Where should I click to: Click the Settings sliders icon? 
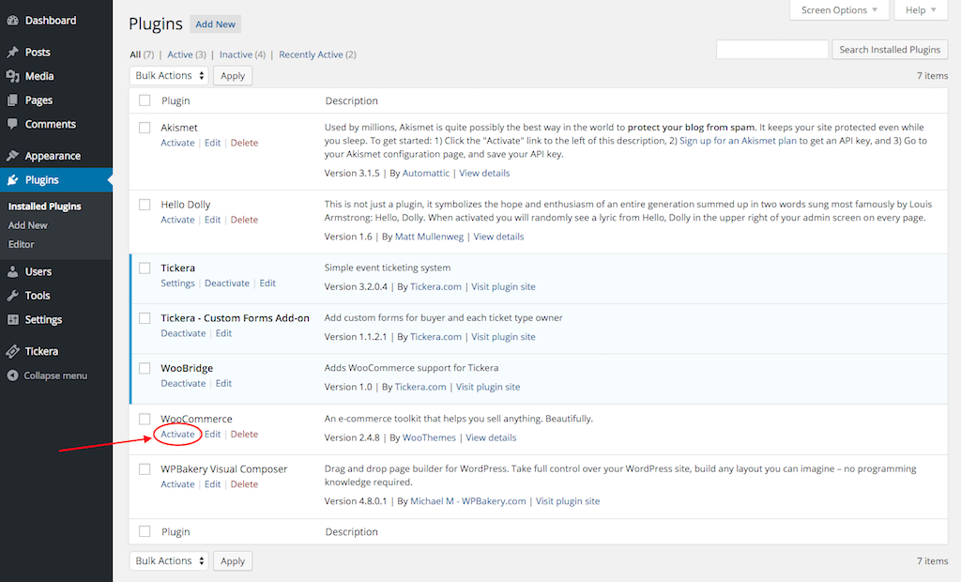tap(12, 319)
